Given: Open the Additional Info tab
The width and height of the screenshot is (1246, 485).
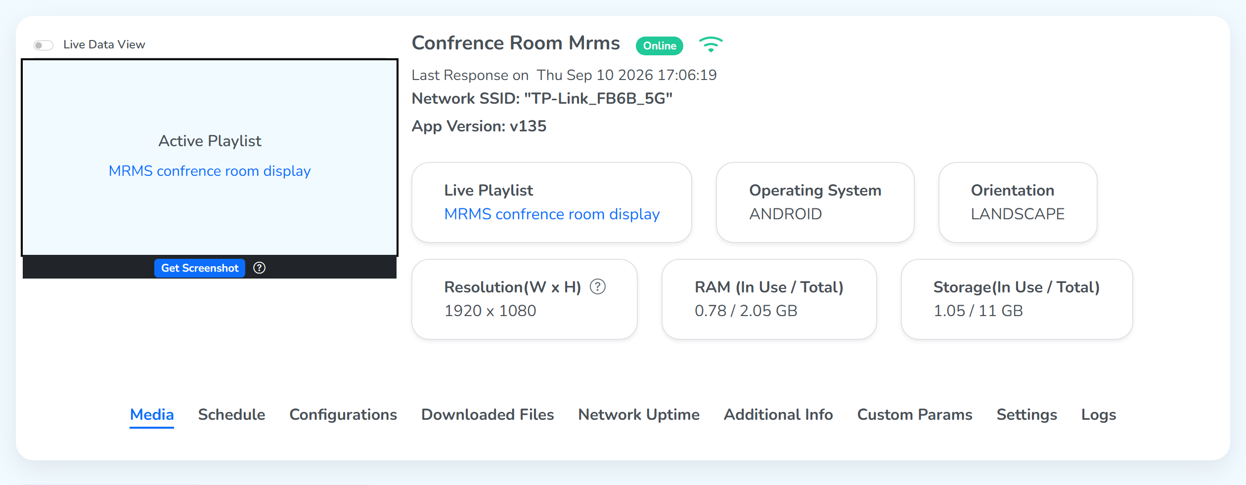Looking at the screenshot, I should 778,415.
